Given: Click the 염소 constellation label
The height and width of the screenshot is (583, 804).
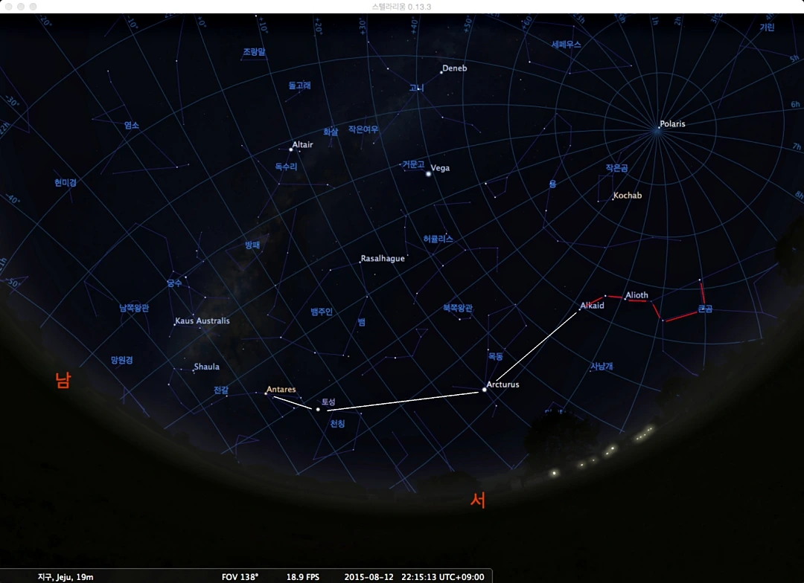Looking at the screenshot, I should [131, 125].
